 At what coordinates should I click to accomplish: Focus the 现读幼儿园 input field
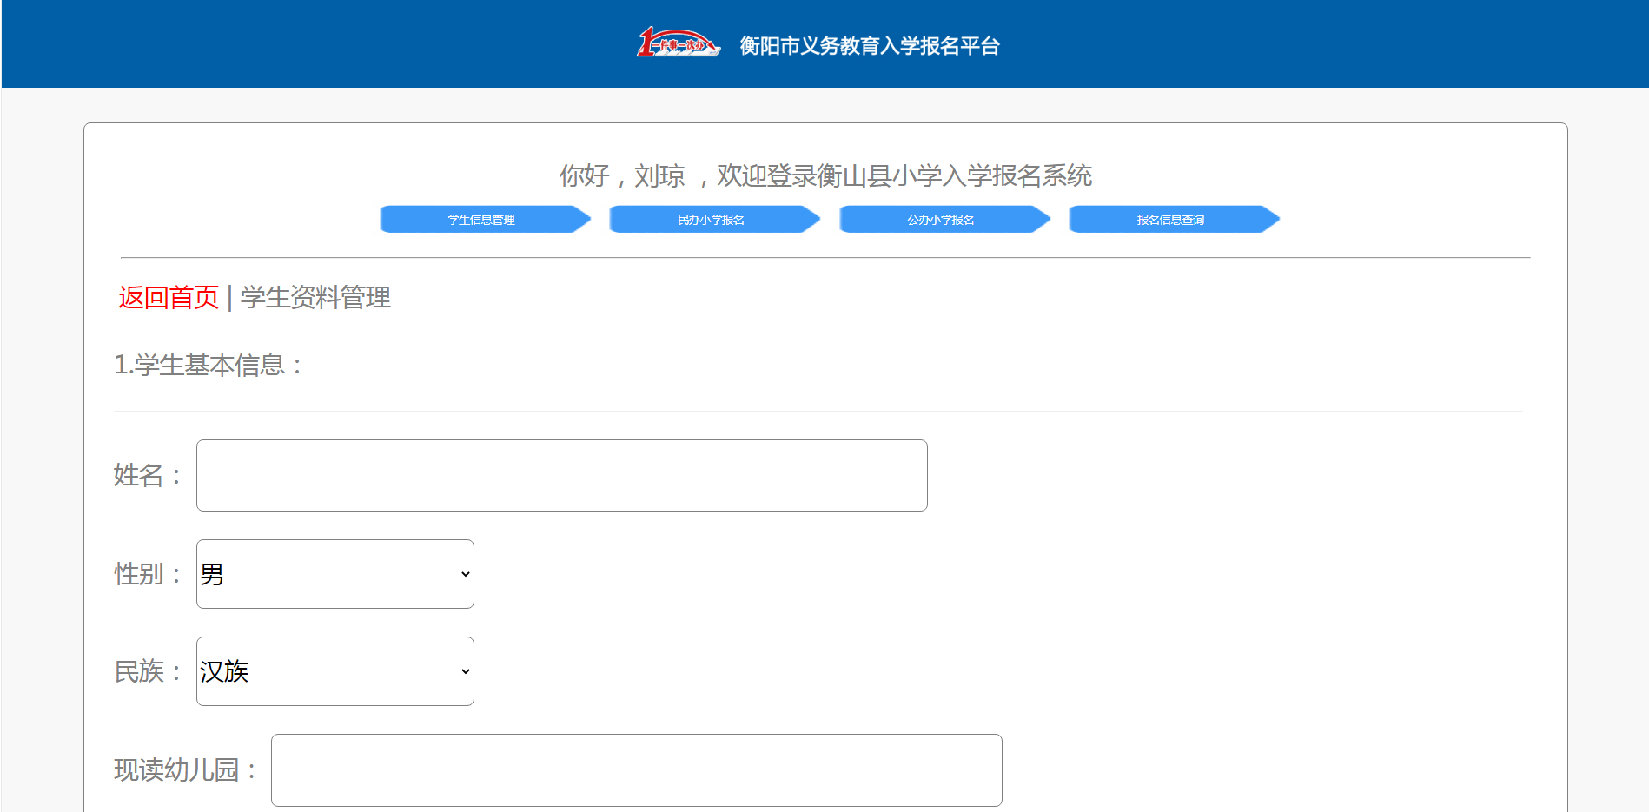point(636,770)
